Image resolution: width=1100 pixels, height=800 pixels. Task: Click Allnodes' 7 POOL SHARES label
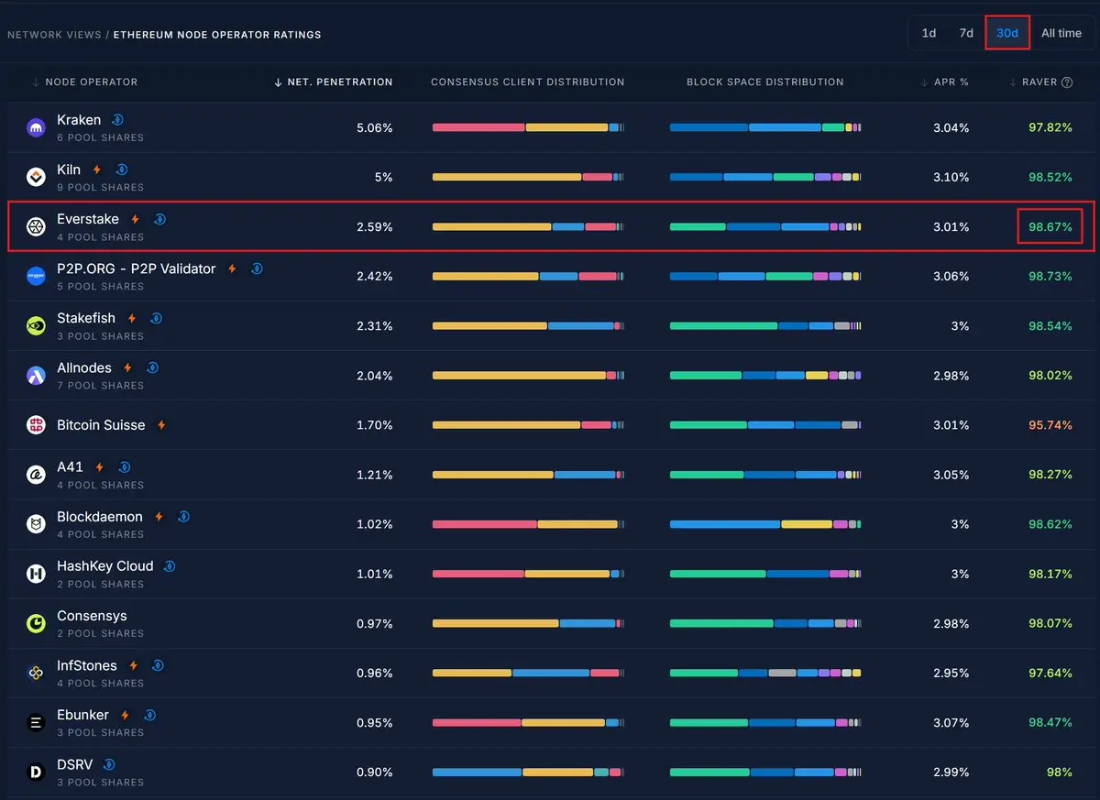tap(100, 385)
